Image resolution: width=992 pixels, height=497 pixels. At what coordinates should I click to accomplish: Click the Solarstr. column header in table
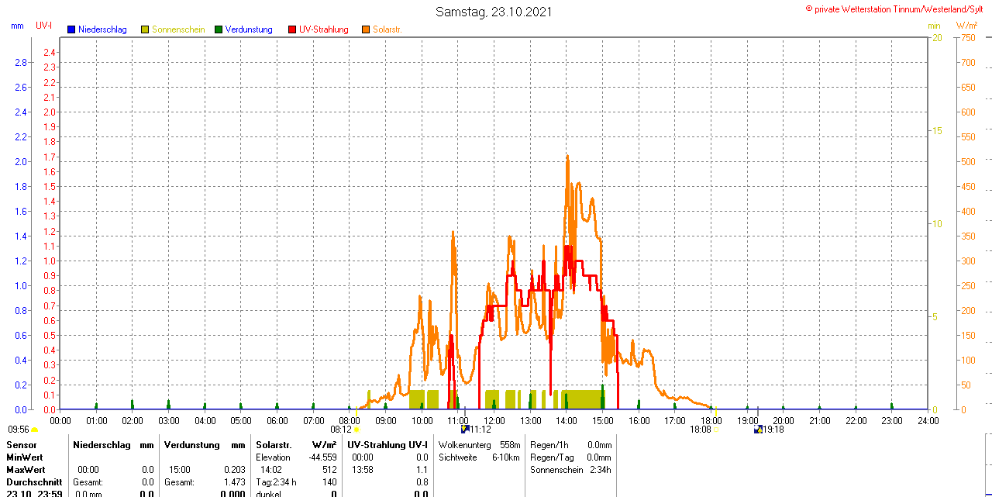click(x=273, y=445)
